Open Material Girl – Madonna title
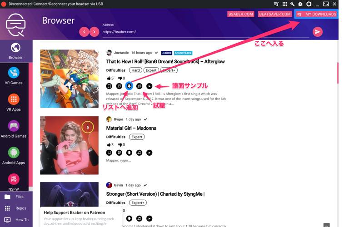The image size is (344, 227). click(131, 128)
